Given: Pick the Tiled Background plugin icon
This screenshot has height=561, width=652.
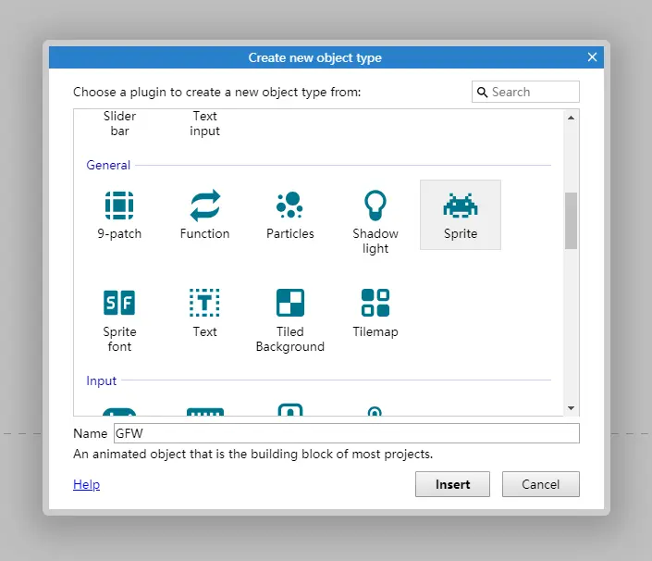Looking at the screenshot, I should [x=290, y=303].
